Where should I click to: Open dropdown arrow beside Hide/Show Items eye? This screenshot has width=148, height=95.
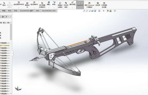pyautogui.click(x=105, y=11)
